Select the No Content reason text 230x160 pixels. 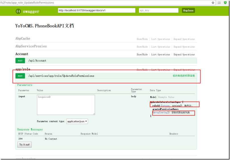(51, 139)
